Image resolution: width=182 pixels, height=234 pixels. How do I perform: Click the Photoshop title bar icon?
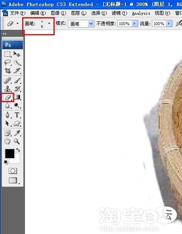(4, 4)
